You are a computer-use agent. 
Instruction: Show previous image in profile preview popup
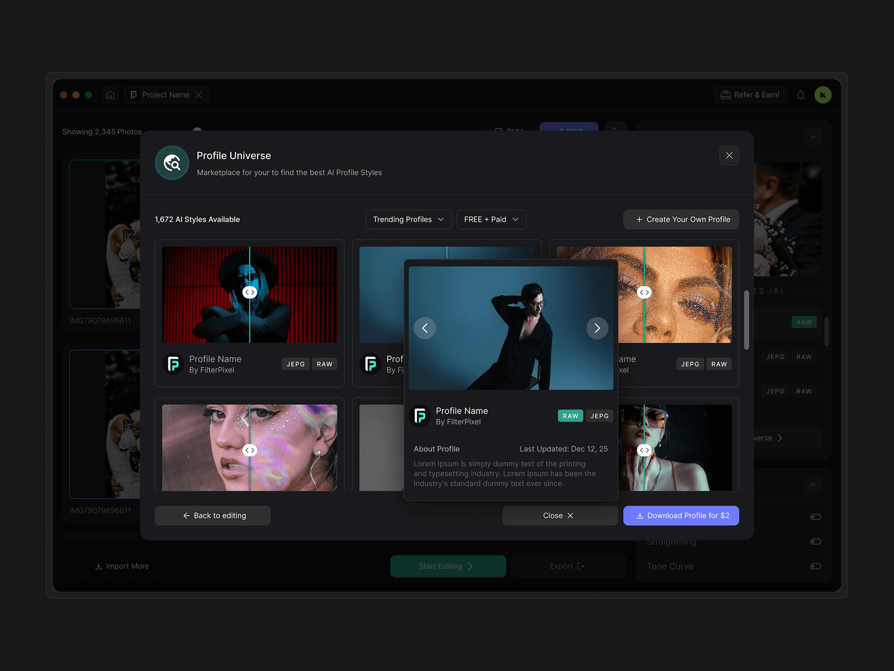tap(425, 328)
